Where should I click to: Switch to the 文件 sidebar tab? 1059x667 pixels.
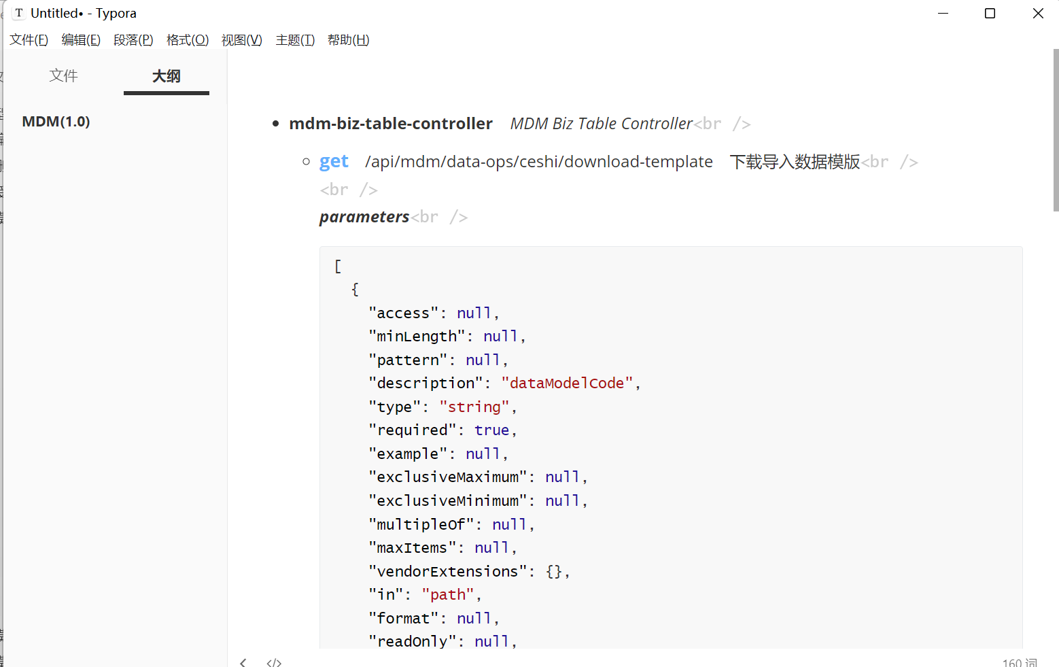point(63,75)
